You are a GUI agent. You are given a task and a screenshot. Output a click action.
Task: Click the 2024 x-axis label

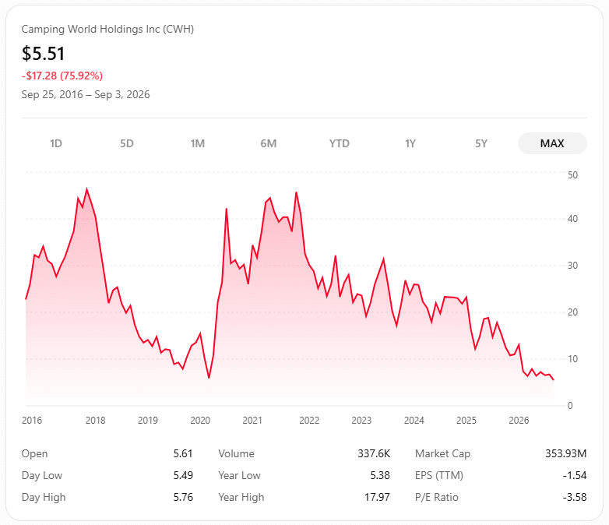414,420
